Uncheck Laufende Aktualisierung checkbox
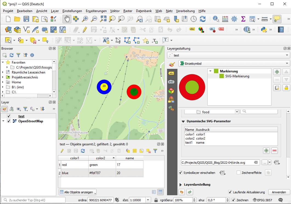The image size is (291, 204). [x=230, y=192]
